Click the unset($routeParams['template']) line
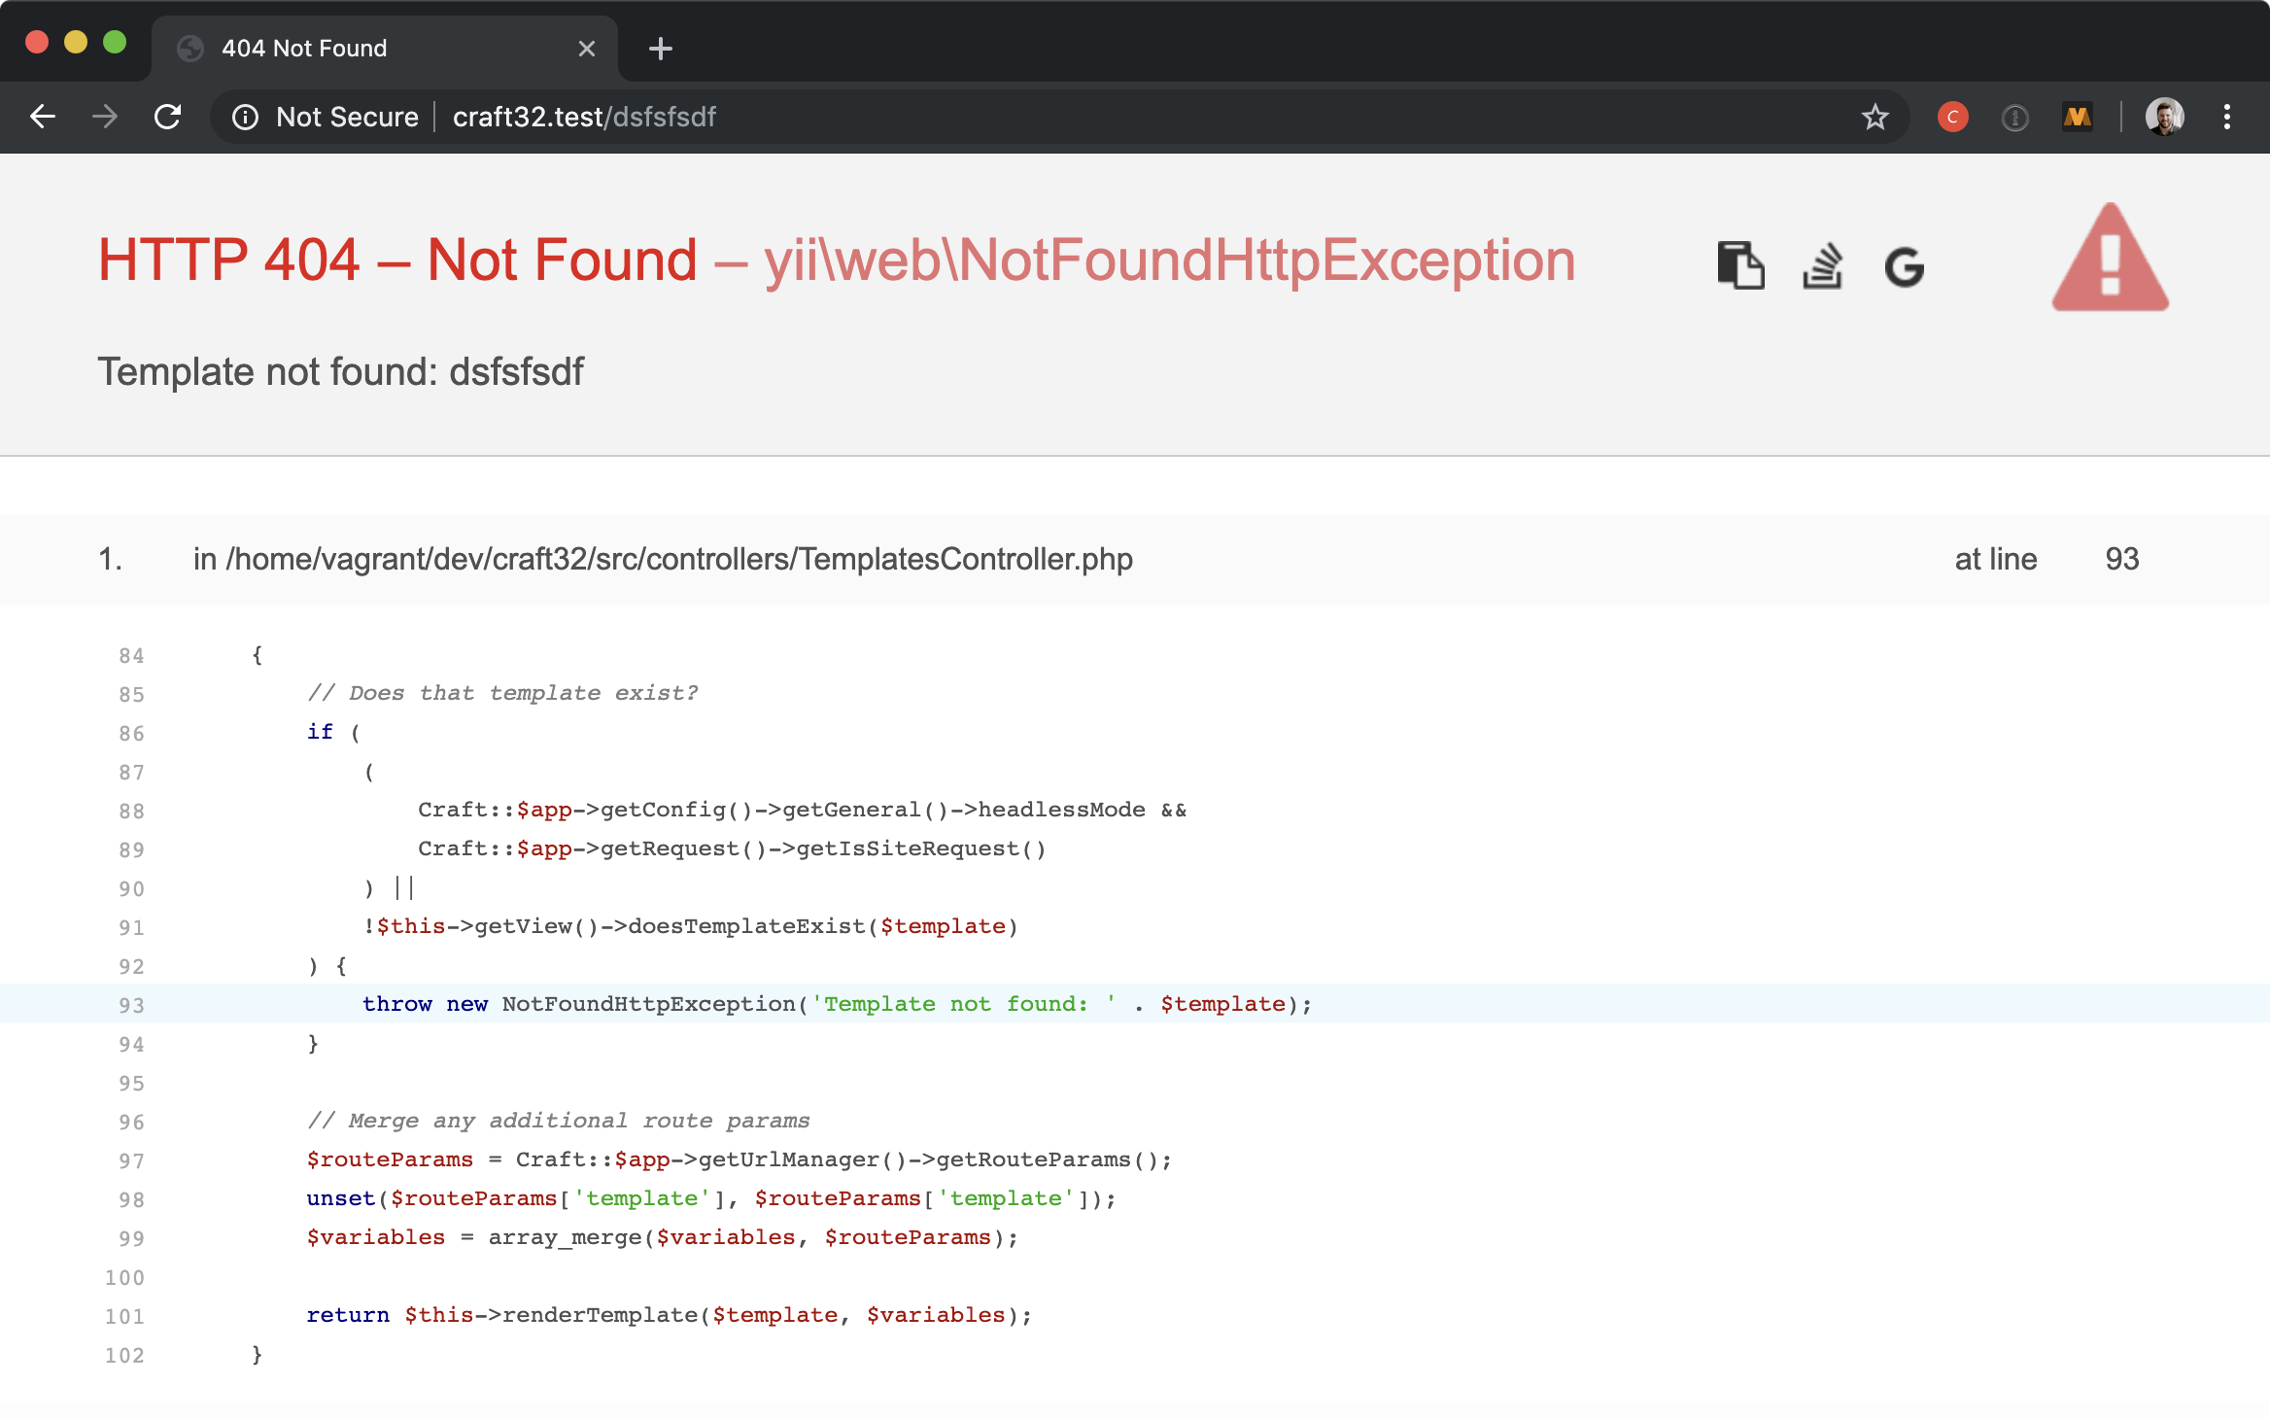This screenshot has height=1419, width=2270. tap(711, 1198)
